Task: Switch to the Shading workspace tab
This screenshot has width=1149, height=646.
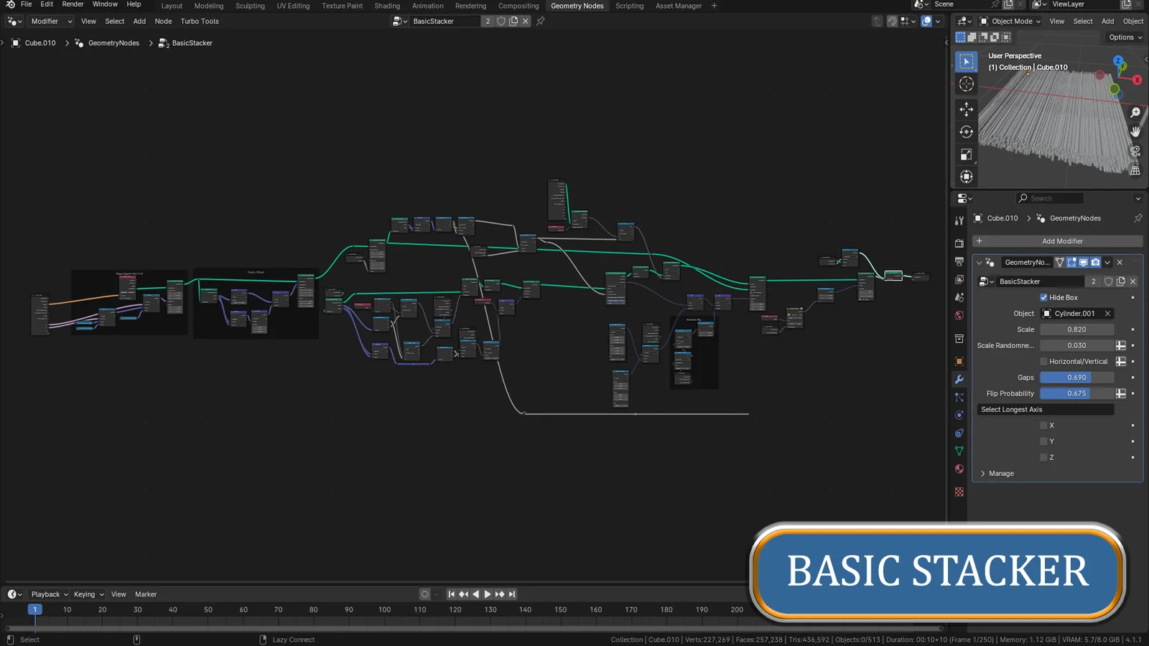Action: point(387,6)
